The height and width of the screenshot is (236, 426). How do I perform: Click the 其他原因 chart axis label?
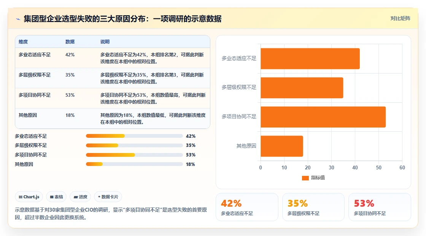coord(246,146)
